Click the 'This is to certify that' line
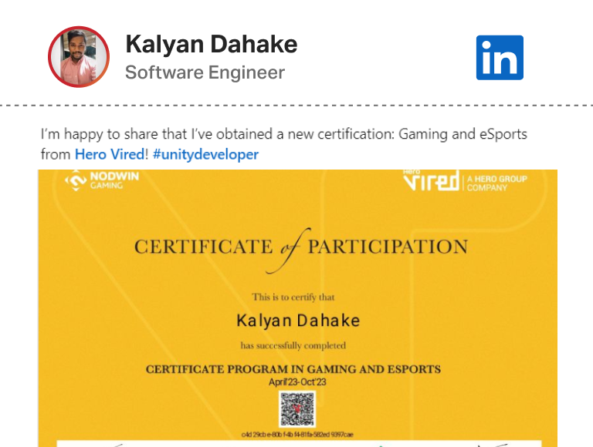Viewport: 593px width, 447px height. click(x=293, y=297)
